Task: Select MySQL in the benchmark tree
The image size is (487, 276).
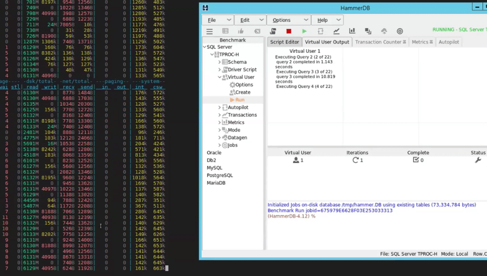Action: point(215,168)
